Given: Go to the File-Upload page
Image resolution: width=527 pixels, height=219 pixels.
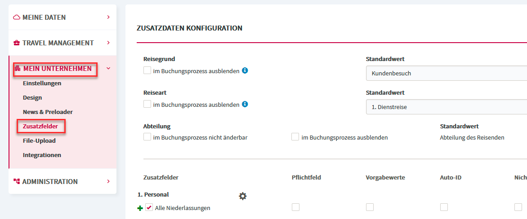Looking at the screenshot, I should (x=39, y=141).
